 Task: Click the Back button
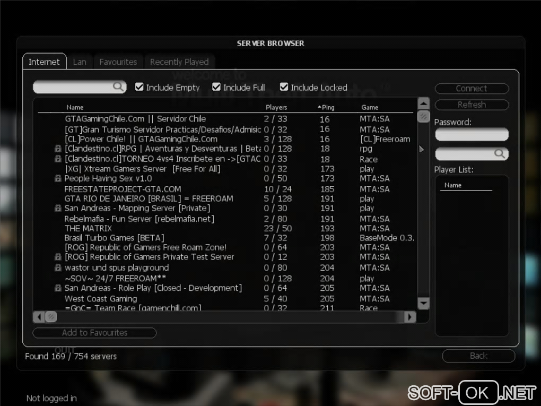[478, 356]
